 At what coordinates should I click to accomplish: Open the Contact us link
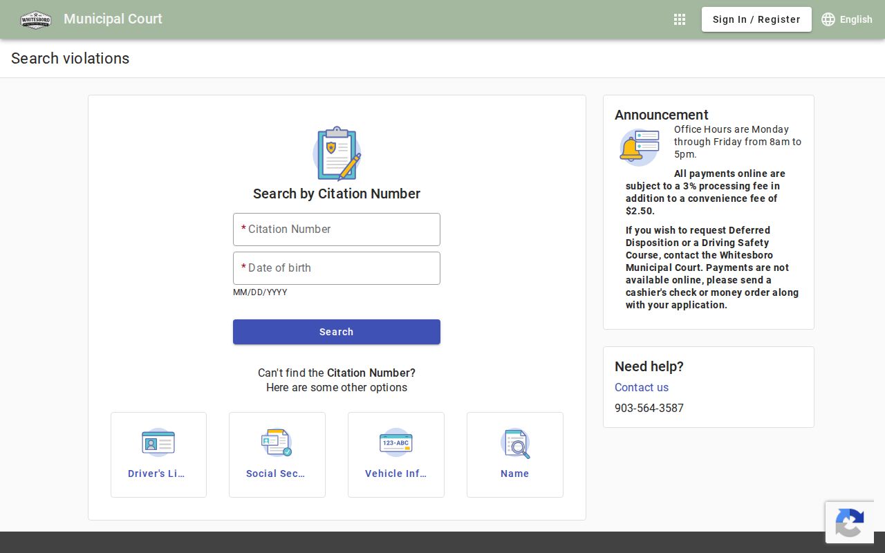tap(642, 387)
